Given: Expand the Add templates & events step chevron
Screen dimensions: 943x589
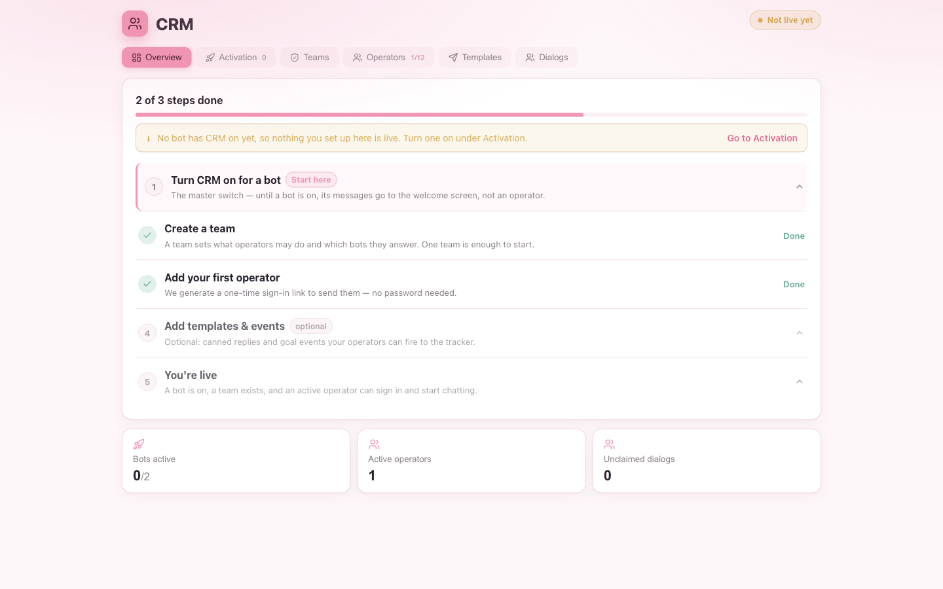Looking at the screenshot, I should (800, 333).
